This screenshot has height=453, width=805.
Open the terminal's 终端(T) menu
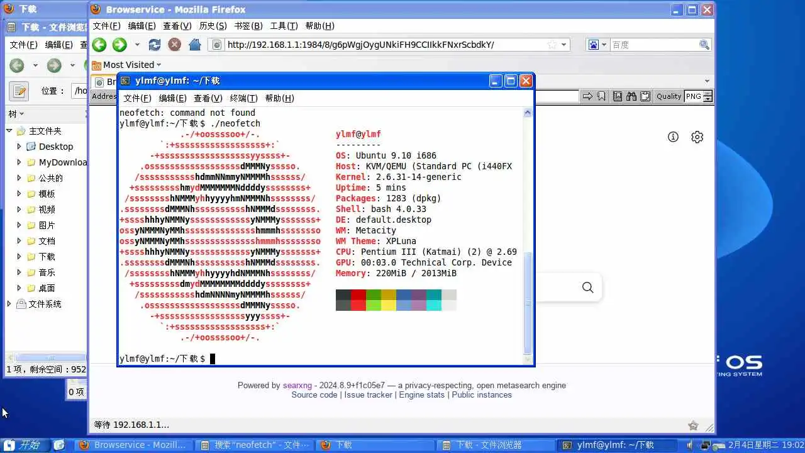click(x=243, y=98)
